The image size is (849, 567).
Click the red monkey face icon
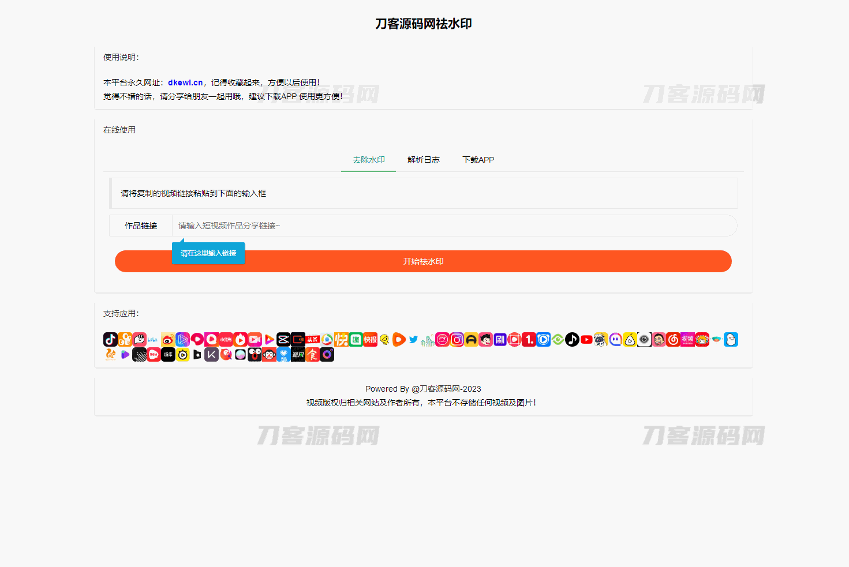[269, 355]
